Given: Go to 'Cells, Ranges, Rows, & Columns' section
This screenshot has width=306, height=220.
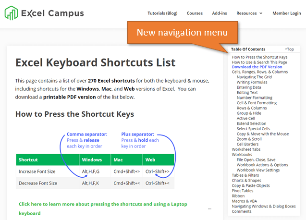Looking at the screenshot, I should tap(260, 72).
